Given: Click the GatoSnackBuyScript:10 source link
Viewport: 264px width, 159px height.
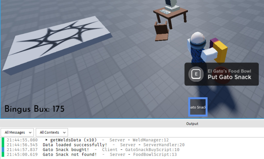Looking at the screenshot, I should [152, 149].
